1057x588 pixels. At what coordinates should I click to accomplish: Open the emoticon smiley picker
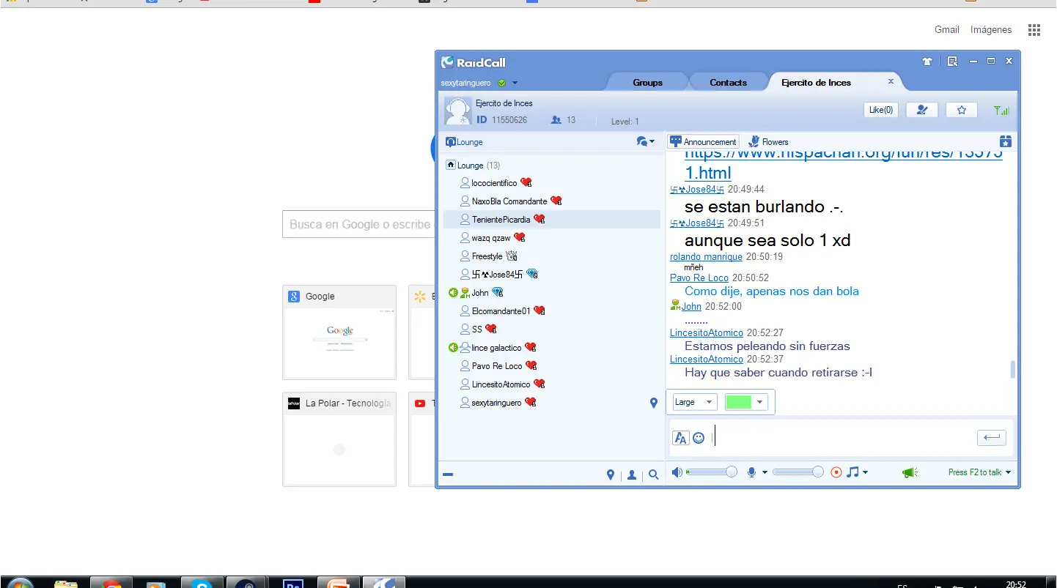pyautogui.click(x=699, y=438)
